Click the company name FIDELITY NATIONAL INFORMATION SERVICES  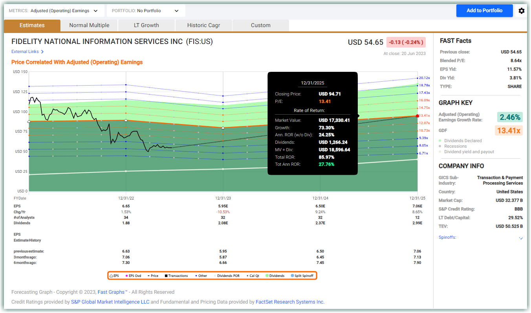pyautogui.click(x=97, y=41)
